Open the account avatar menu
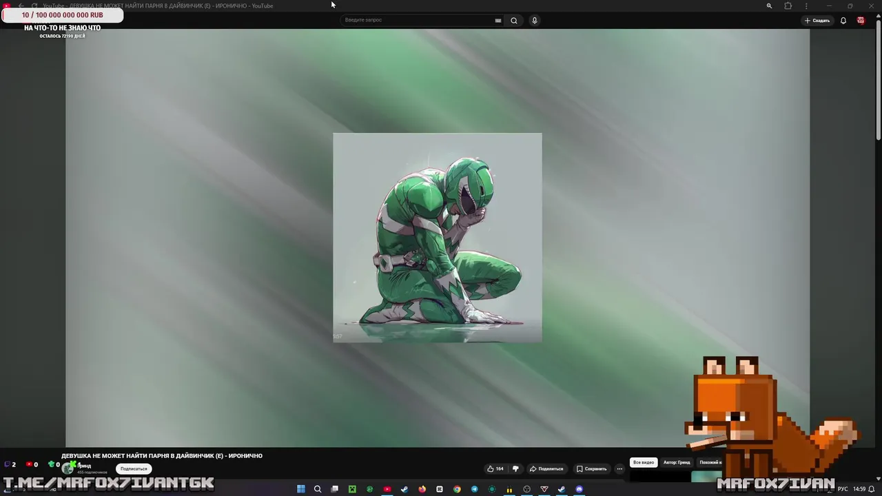This screenshot has height=496, width=882. [861, 21]
